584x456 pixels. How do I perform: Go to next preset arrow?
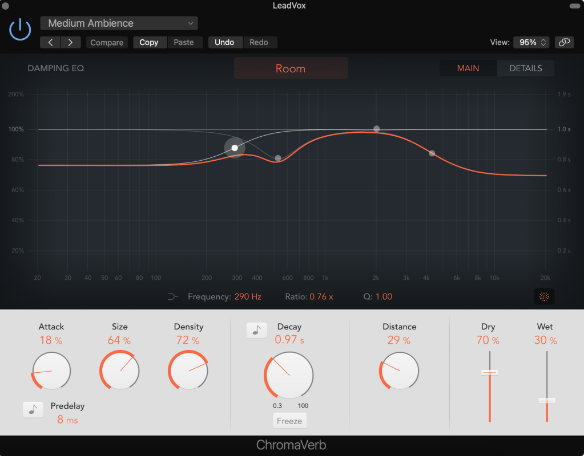[x=70, y=42]
